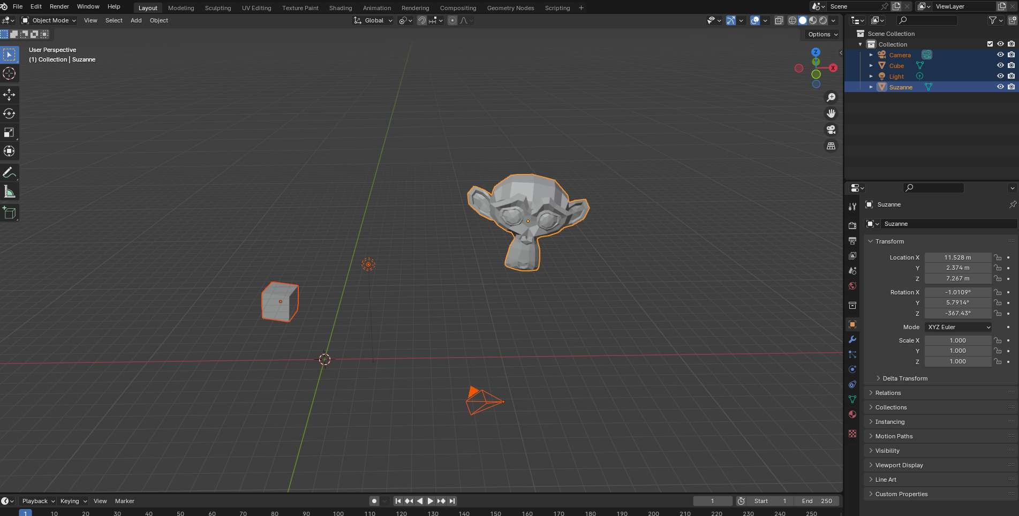The height and width of the screenshot is (516, 1019).
Task: Jump to the end frame
Action: tap(452, 501)
